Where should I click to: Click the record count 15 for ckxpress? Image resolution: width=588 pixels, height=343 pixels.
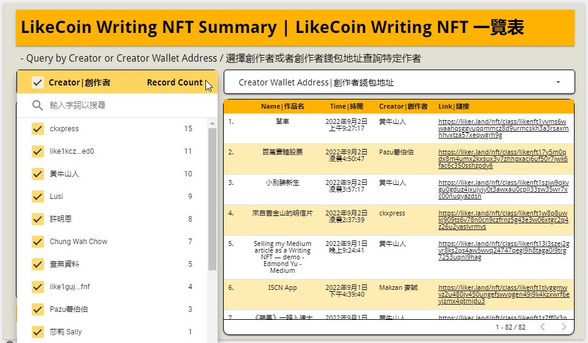[x=188, y=129]
